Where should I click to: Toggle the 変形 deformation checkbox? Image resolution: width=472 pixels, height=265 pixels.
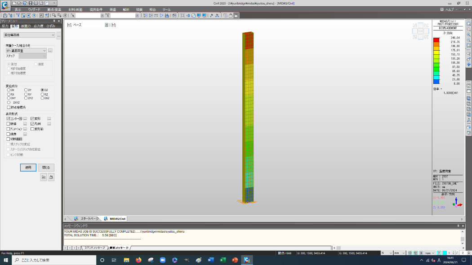(x=32, y=118)
